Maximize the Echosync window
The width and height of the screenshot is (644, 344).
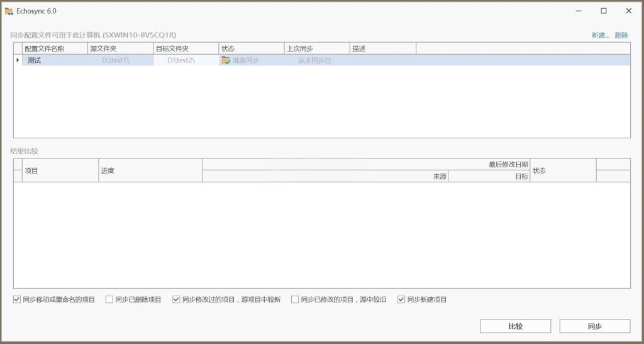tap(603, 11)
